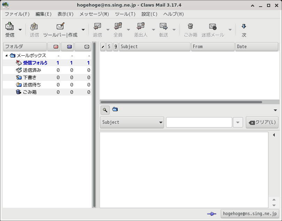Screen dimensions: 282x221
Task: Click the フォルダ column header
Action: 25,47
